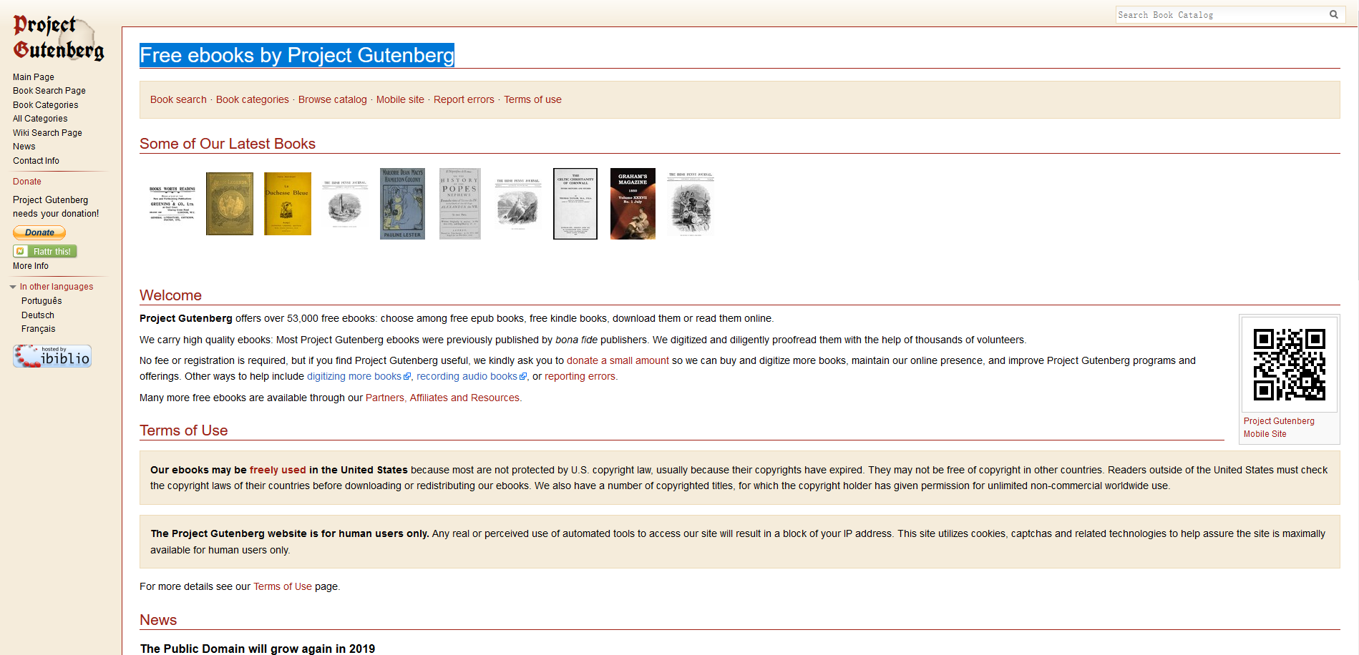Switch to Deutsch language
Viewport: 1359px width, 655px height.
point(38,315)
